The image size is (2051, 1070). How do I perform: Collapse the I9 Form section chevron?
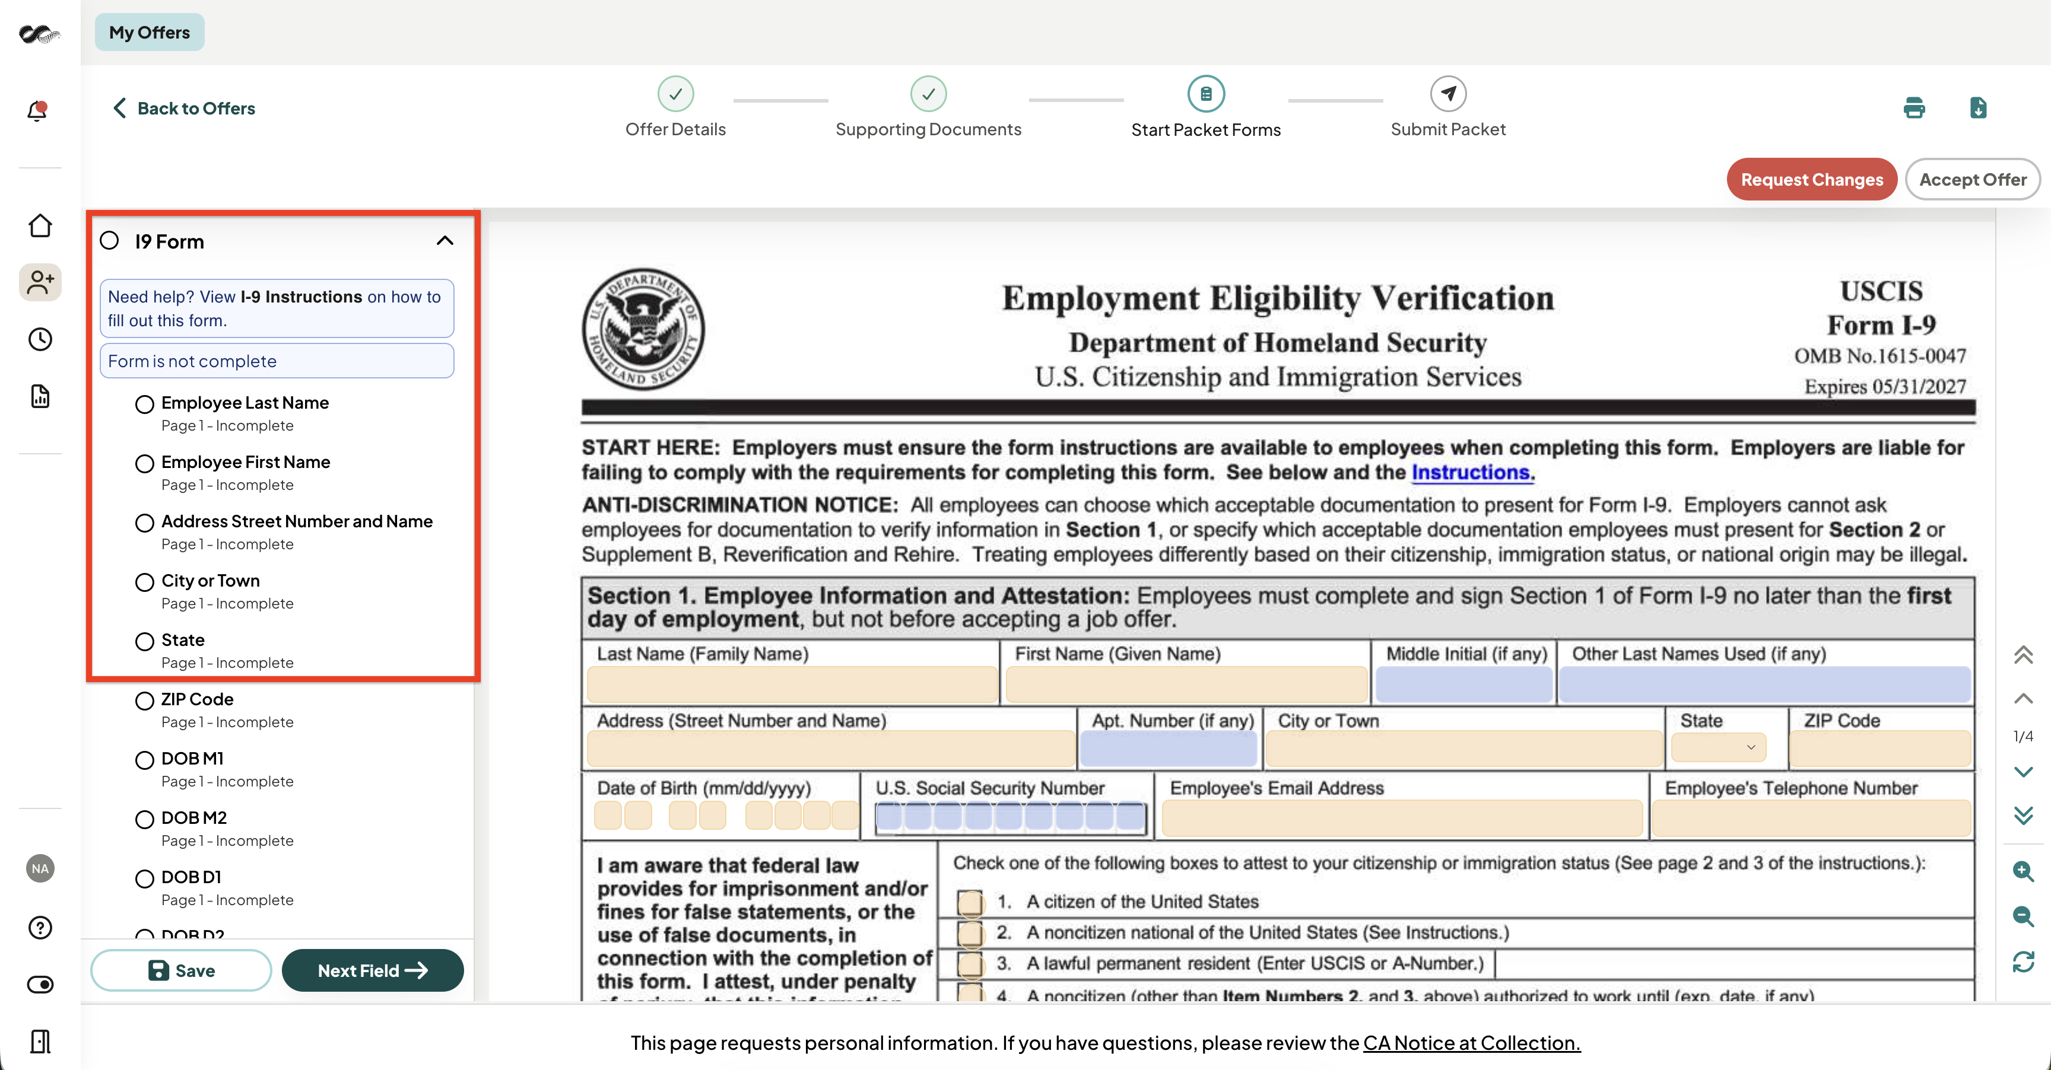445,240
